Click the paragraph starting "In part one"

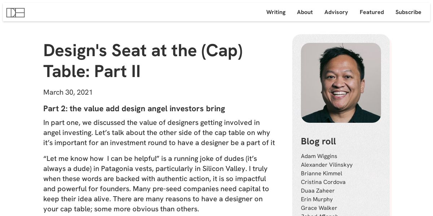(x=159, y=132)
